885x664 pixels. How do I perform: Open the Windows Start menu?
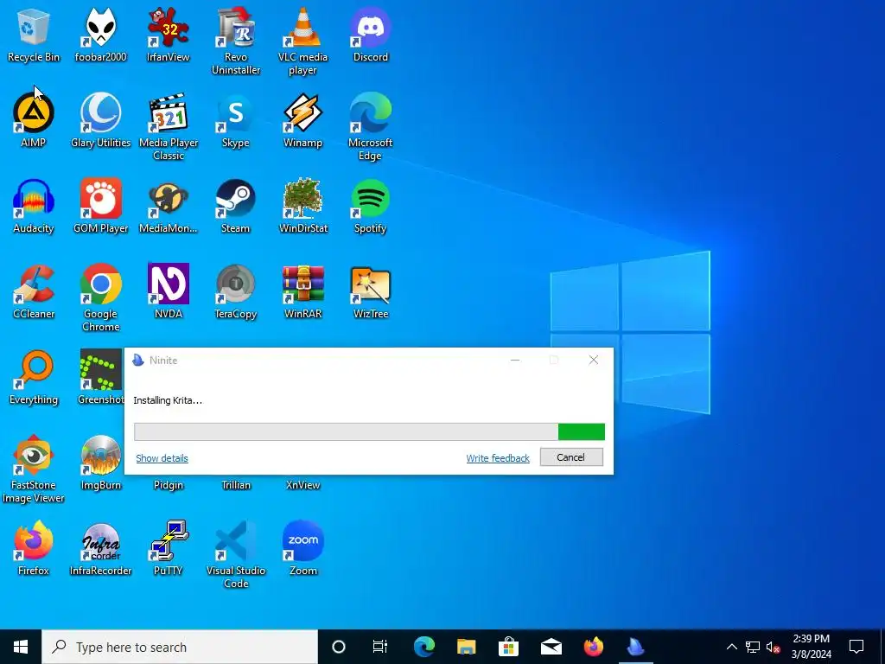[x=21, y=647]
